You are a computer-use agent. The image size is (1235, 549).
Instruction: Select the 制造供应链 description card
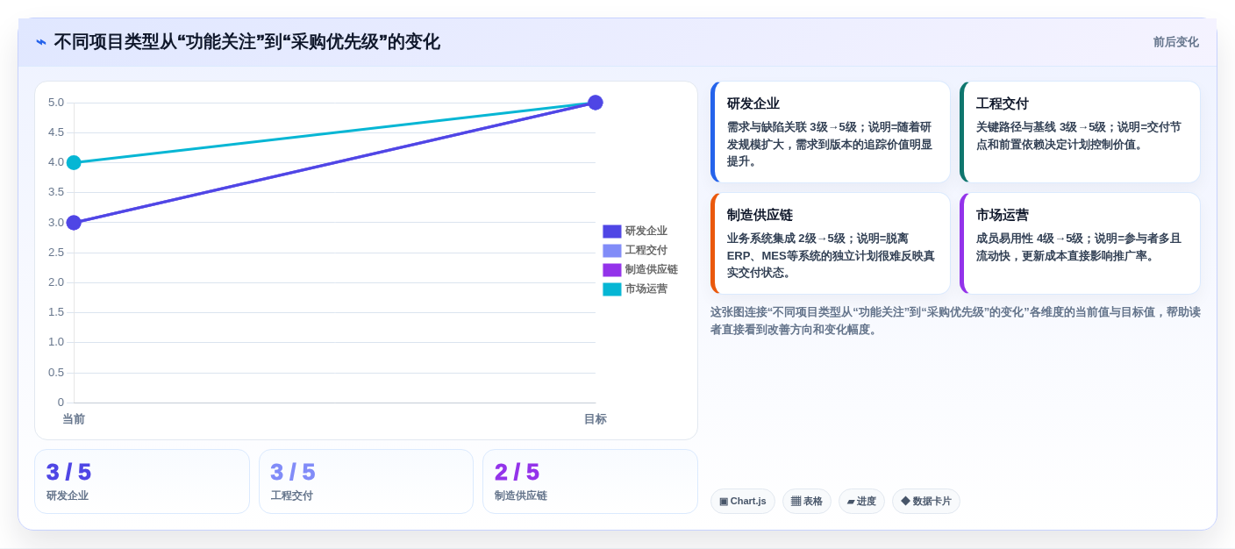point(831,244)
